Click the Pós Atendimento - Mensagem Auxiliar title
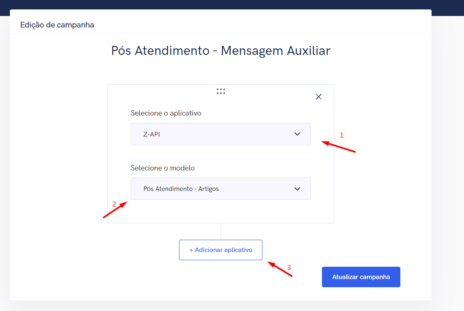This screenshot has height=311, width=464. pyautogui.click(x=221, y=51)
